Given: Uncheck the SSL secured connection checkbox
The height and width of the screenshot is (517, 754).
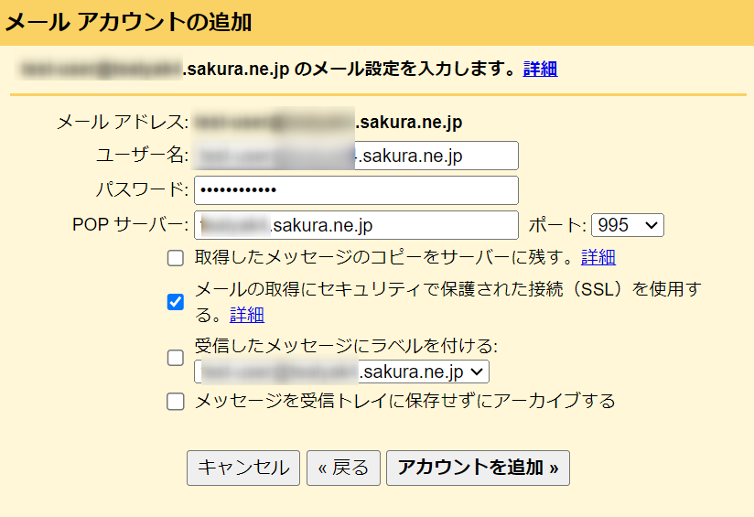Looking at the screenshot, I should click(176, 302).
